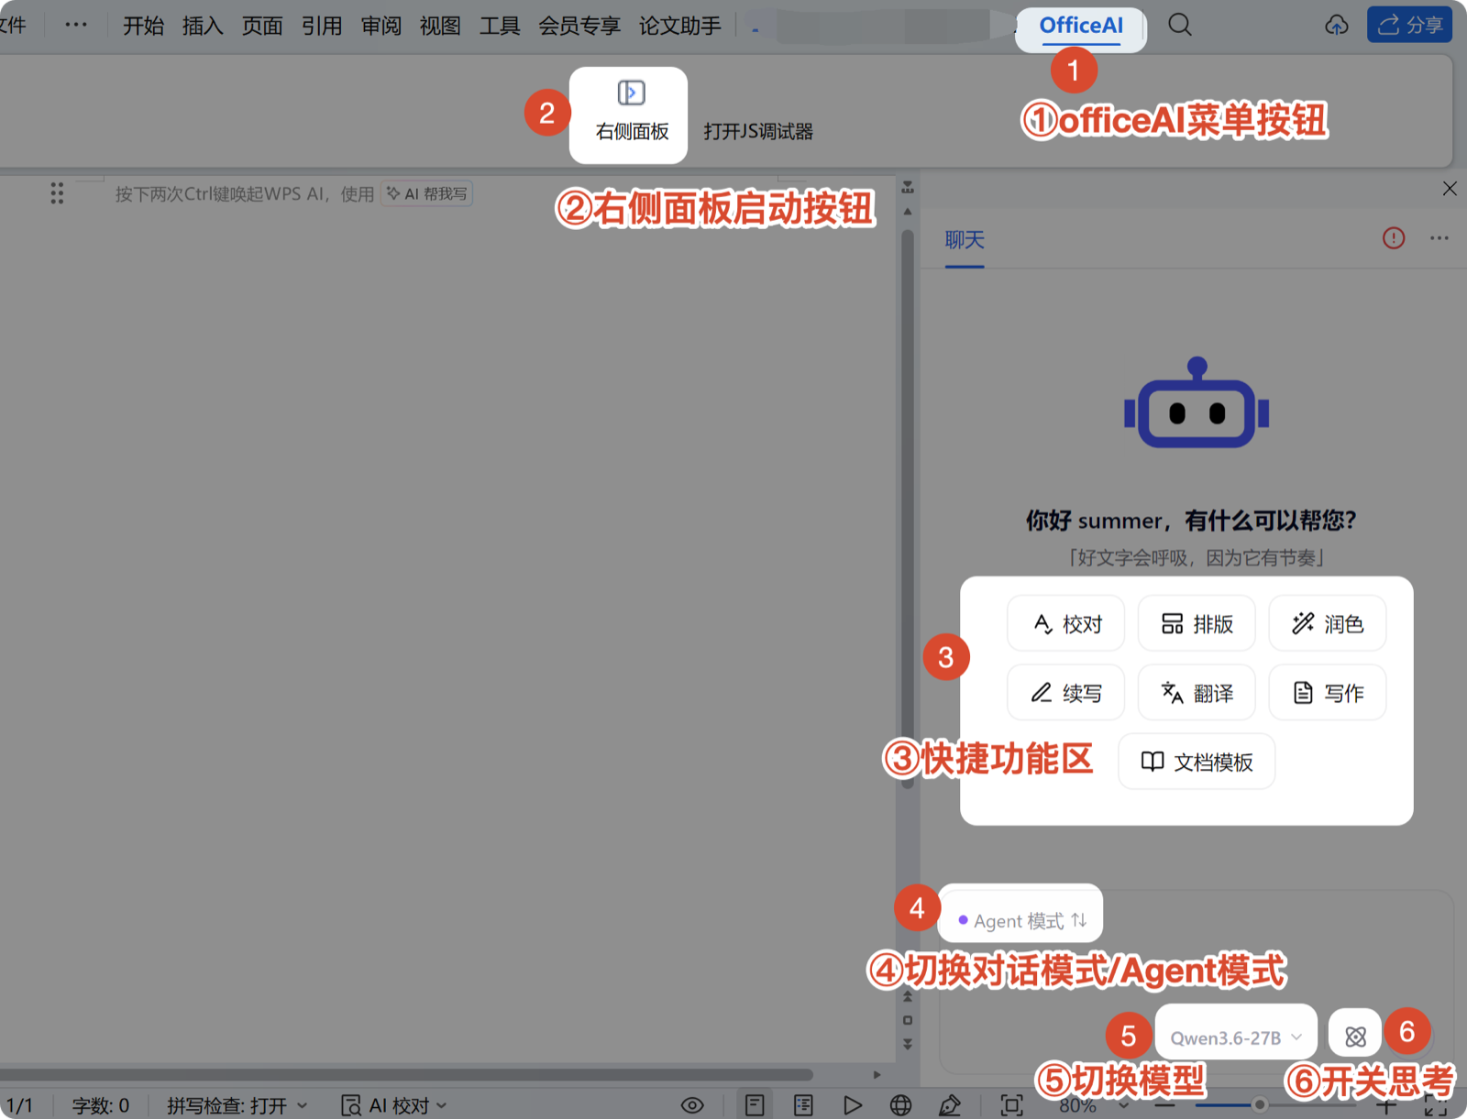Switch to the 页面 tab
This screenshot has width=1467, height=1119.
click(262, 26)
